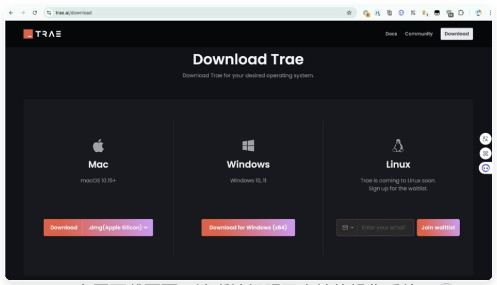This screenshot has height=285, width=497.
Task: Click the black square extension icon
Action: pos(437,13)
